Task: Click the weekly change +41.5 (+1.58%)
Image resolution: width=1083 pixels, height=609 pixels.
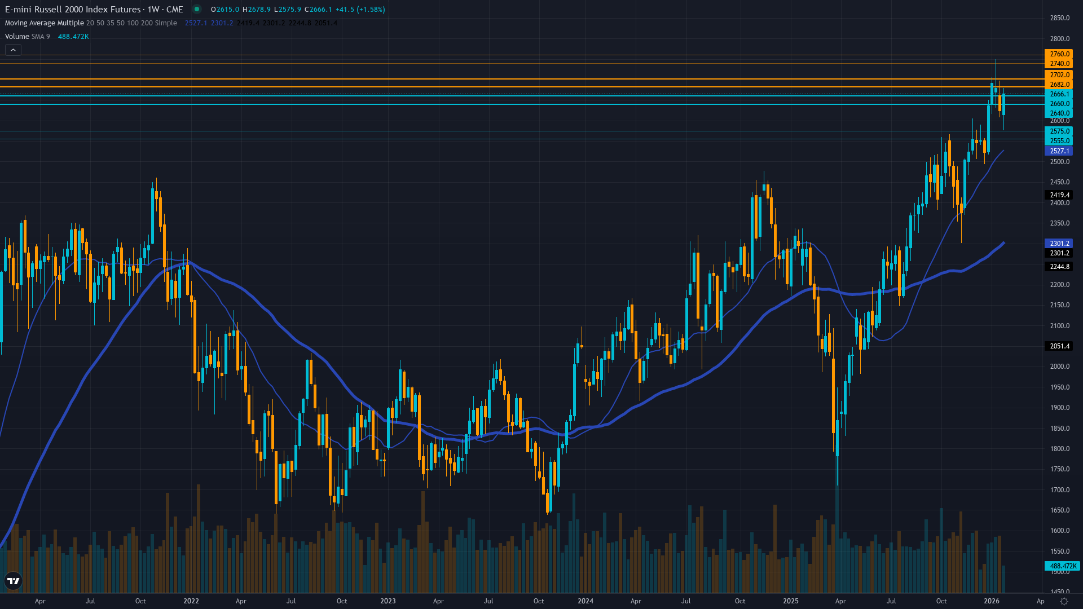Action: point(360,10)
